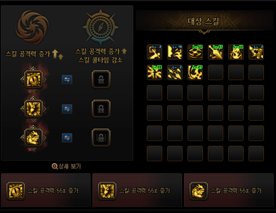Screen dimensions: 276x213
Task: Toggle the swap arrows beside the bird talisman
Action: tap(67, 109)
